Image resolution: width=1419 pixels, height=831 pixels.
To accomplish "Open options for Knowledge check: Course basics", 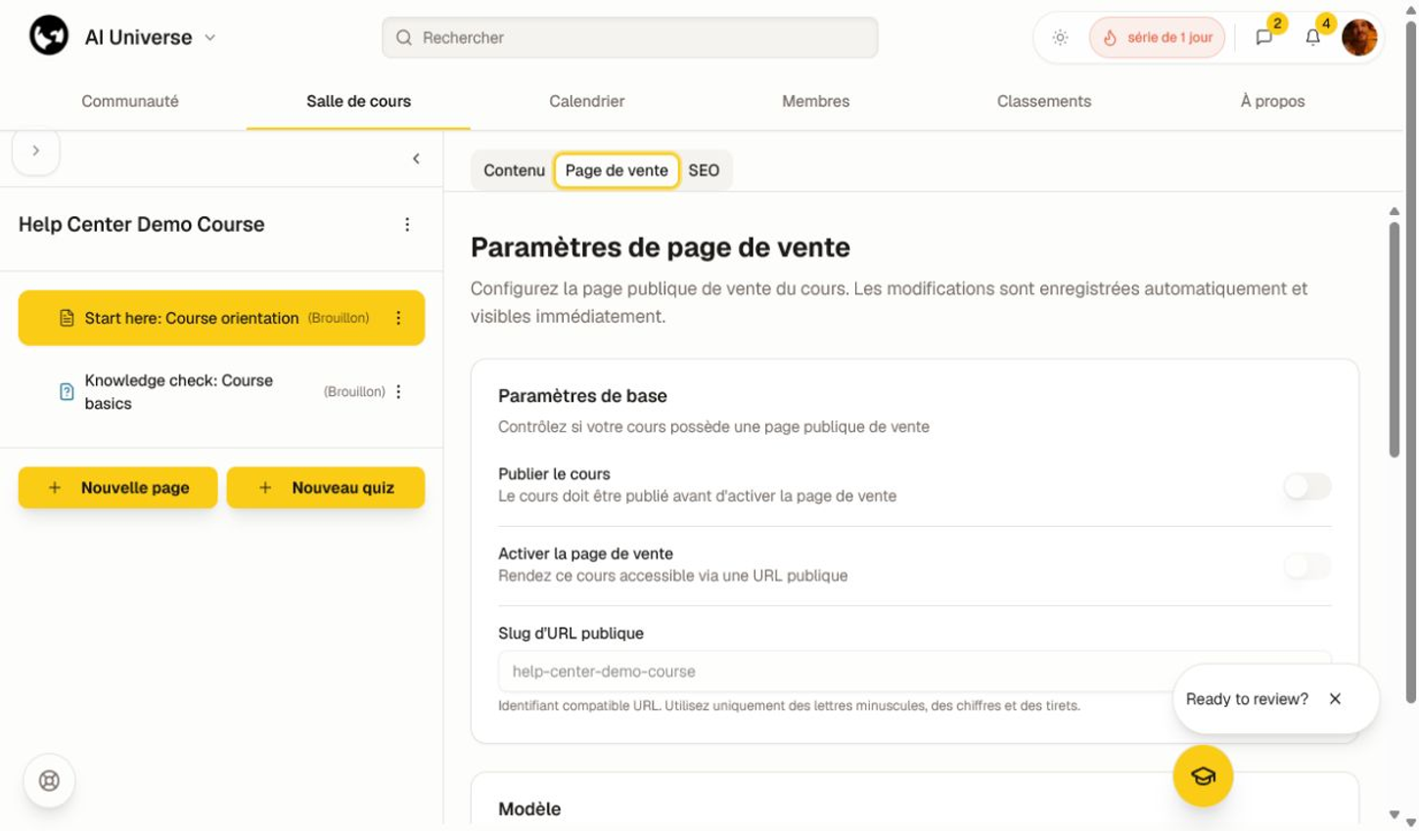I will tap(398, 392).
